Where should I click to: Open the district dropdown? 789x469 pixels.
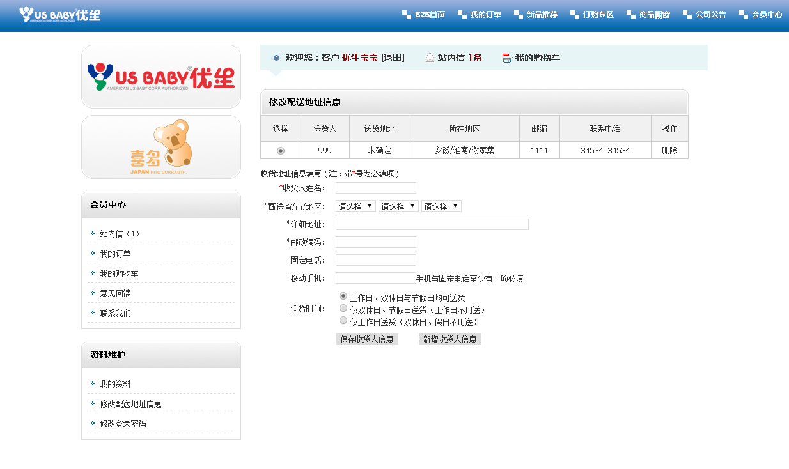coord(441,206)
